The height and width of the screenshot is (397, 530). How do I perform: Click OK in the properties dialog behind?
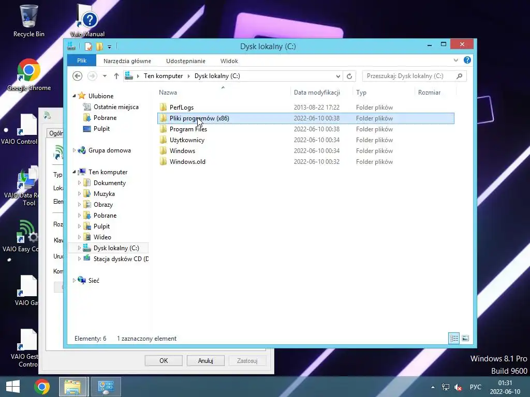tap(164, 360)
